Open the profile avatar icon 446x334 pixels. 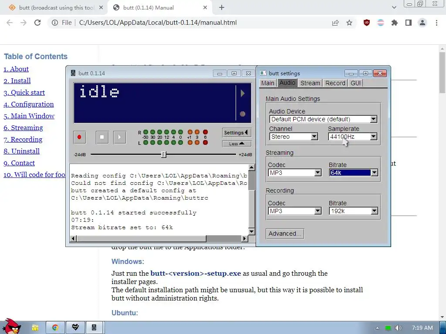(422, 23)
